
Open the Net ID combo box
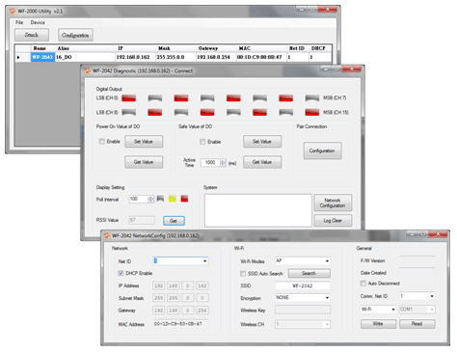click(180, 261)
